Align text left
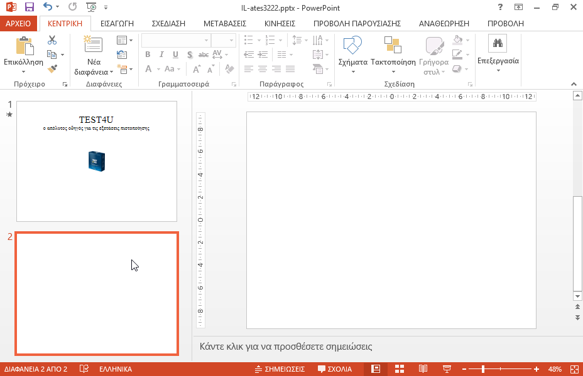The height and width of the screenshot is (376, 583). [249, 69]
